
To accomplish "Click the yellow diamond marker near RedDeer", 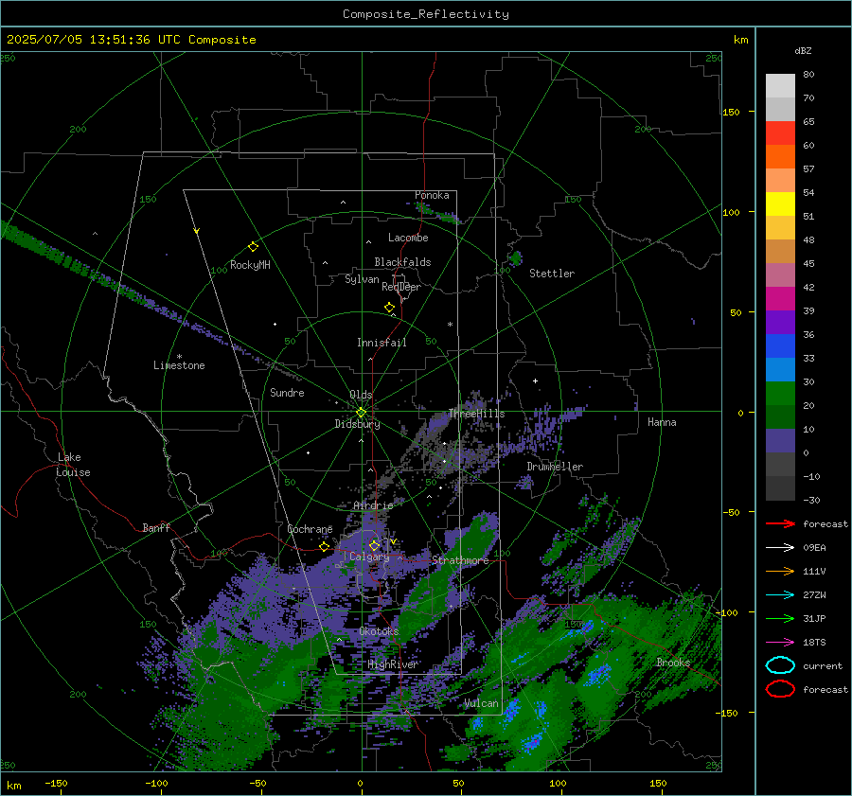I will (x=389, y=308).
